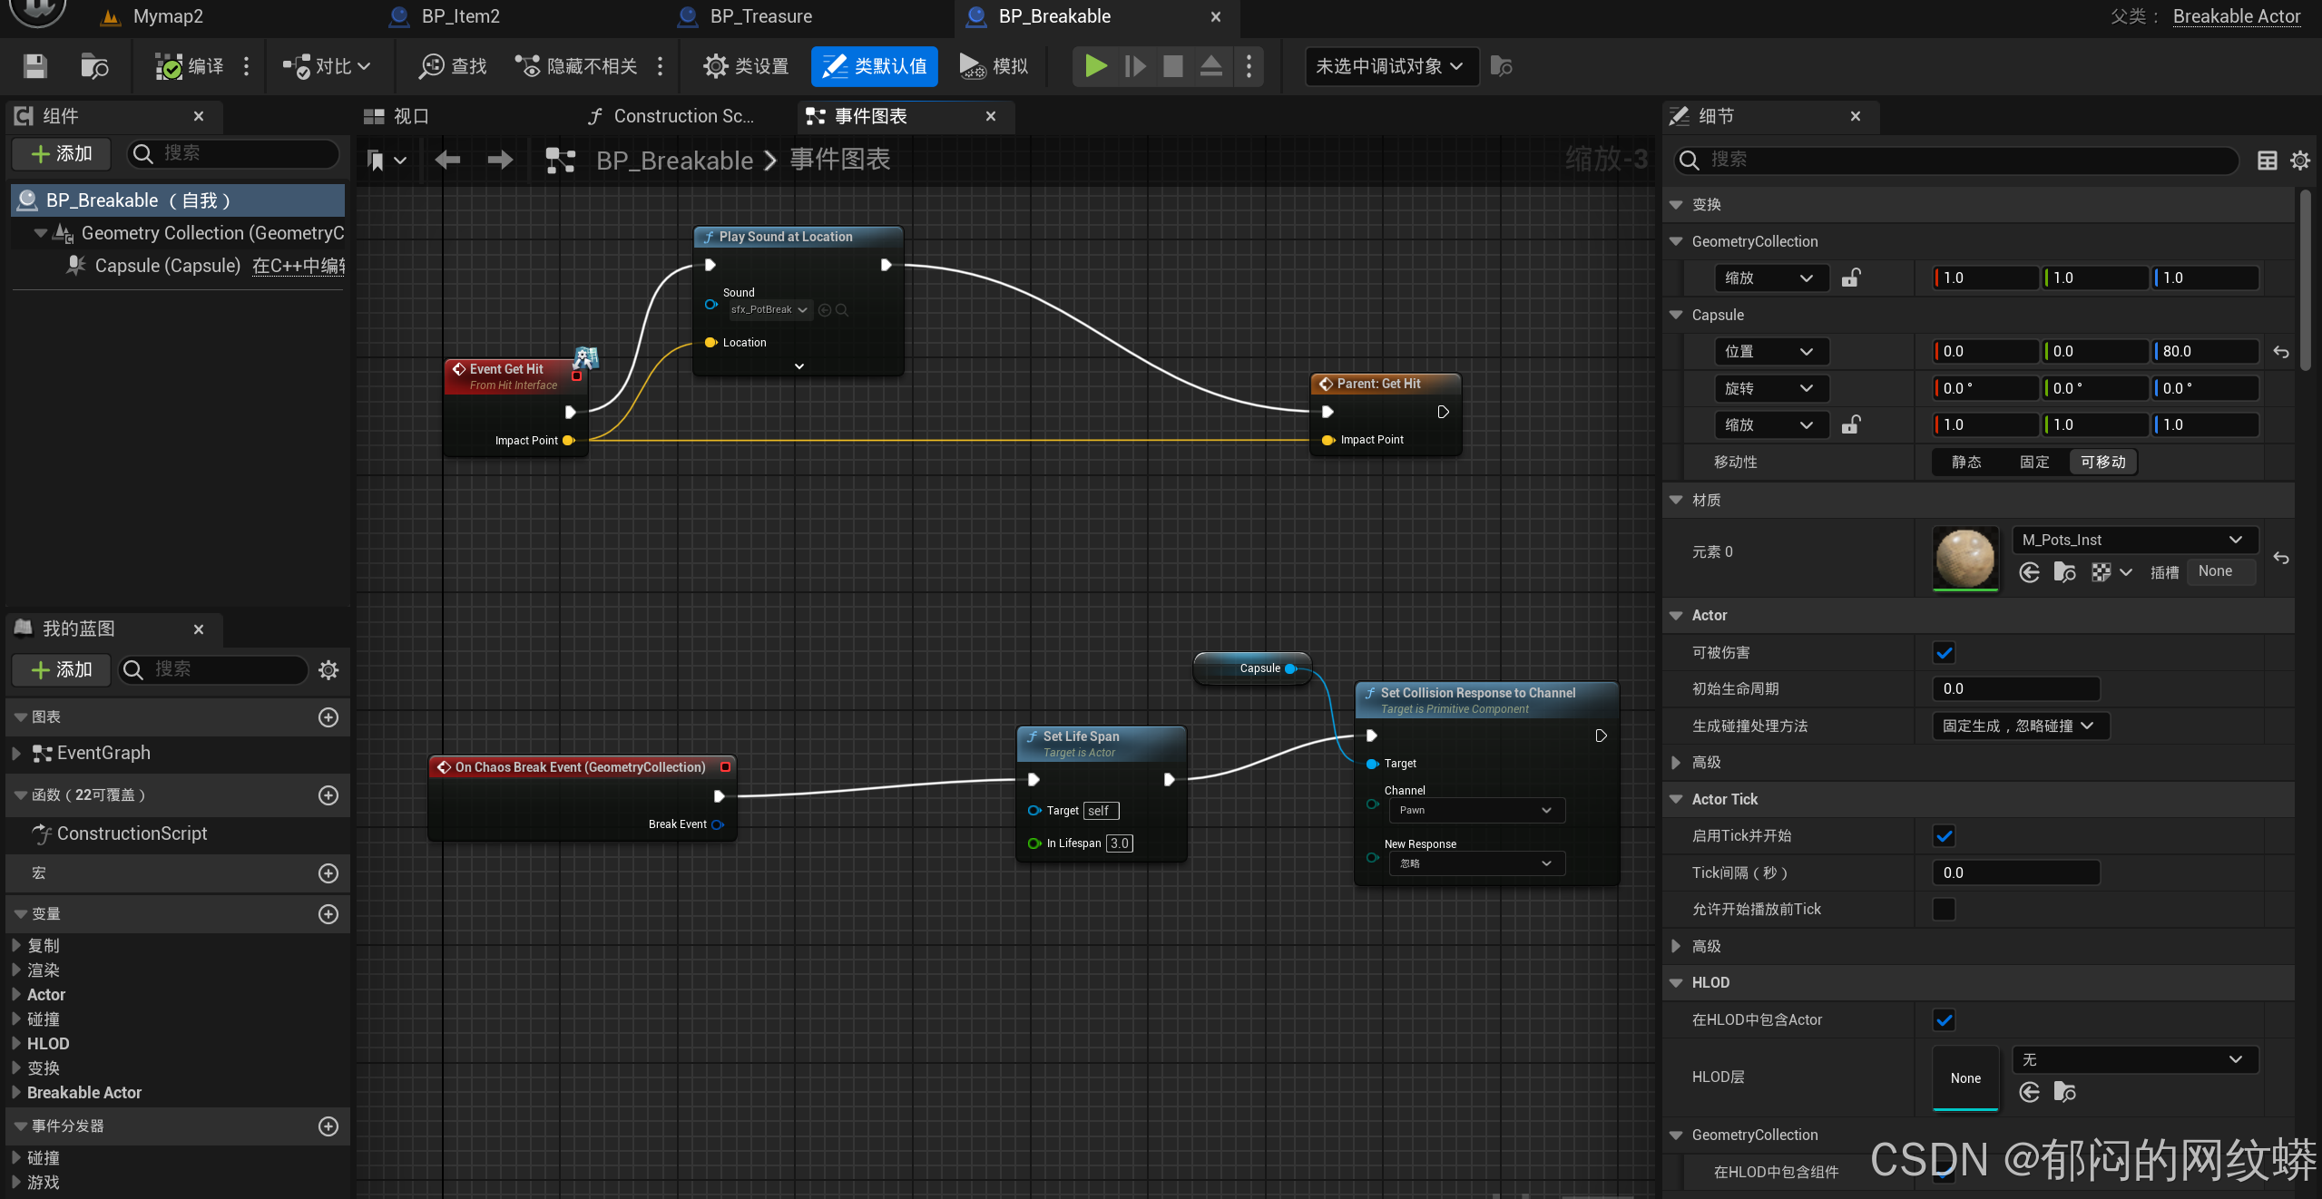The height and width of the screenshot is (1199, 2322).
Task: Click the 添加 button in Components panel
Action: 62,153
